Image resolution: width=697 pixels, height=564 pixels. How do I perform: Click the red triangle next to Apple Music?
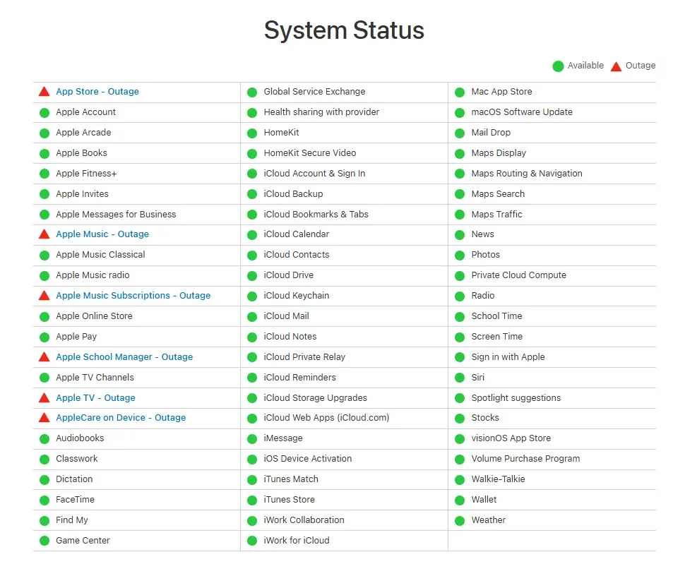pos(44,234)
